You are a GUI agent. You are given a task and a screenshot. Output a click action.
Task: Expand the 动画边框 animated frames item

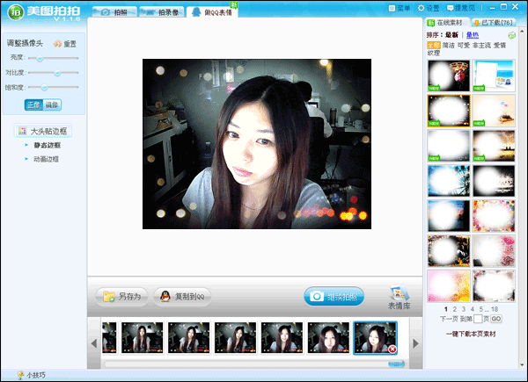[46, 159]
